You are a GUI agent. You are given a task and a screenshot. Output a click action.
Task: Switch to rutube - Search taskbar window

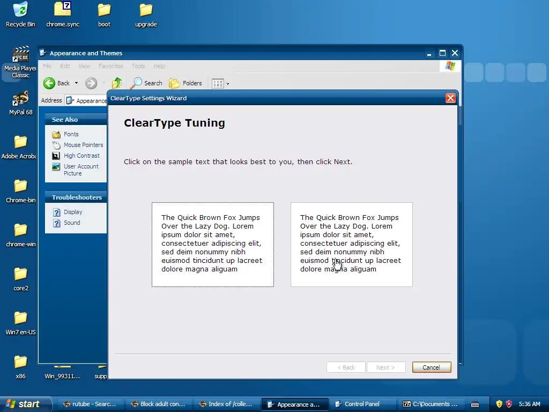(x=90, y=404)
